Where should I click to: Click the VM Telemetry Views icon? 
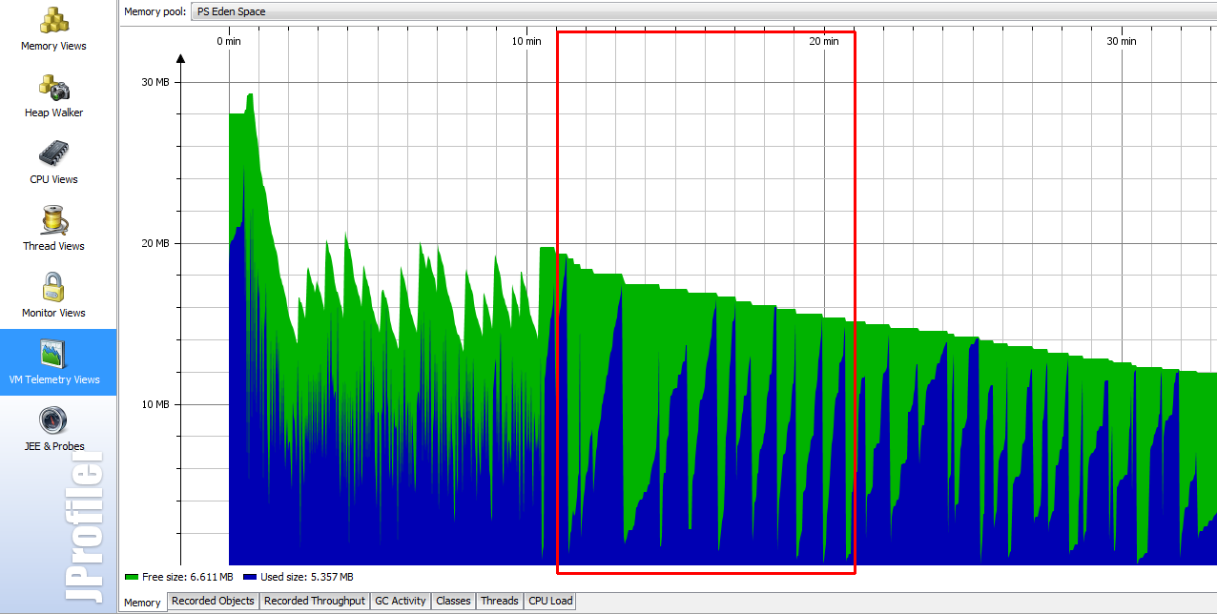(x=53, y=354)
